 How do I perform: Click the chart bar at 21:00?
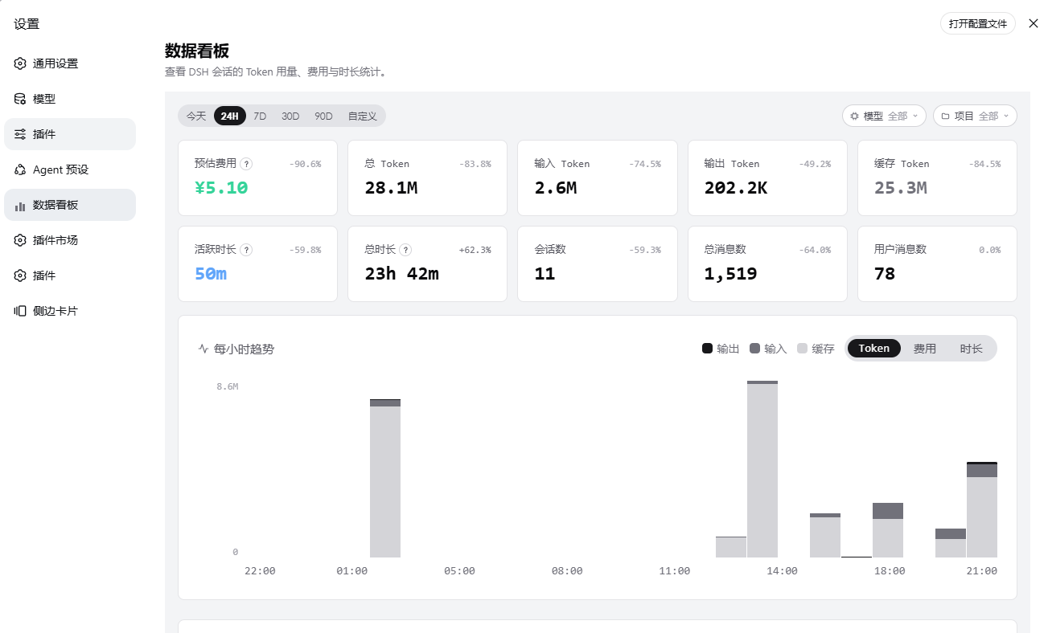(x=982, y=509)
